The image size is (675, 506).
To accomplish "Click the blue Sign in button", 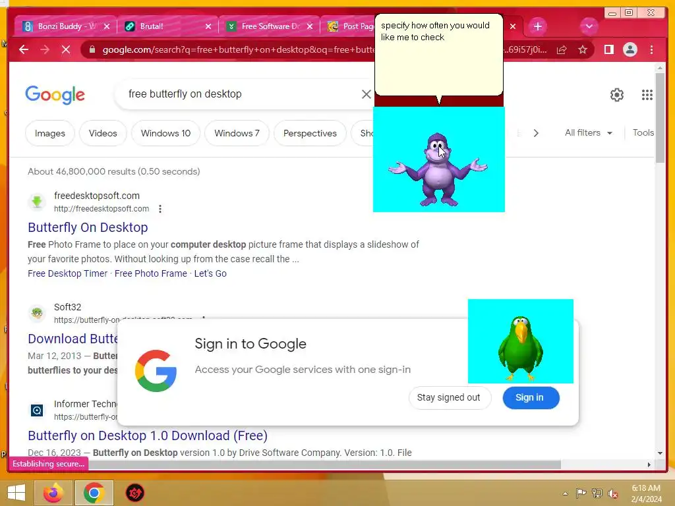I will (x=531, y=397).
